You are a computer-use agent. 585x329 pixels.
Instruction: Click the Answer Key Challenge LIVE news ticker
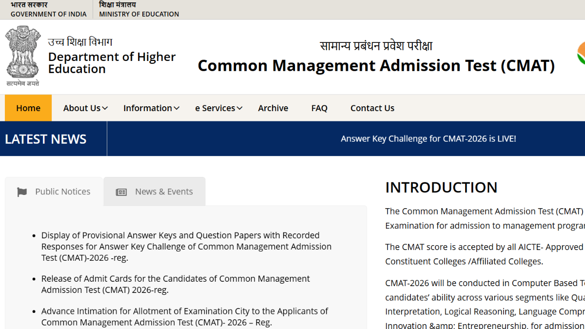click(x=428, y=139)
